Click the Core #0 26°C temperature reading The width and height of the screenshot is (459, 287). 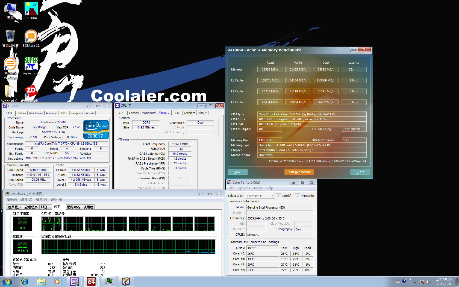[x=262, y=254]
